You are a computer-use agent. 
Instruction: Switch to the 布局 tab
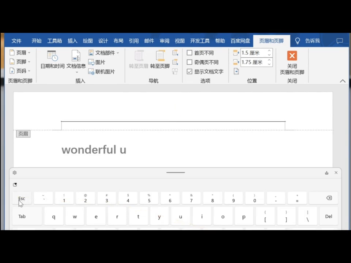118,41
